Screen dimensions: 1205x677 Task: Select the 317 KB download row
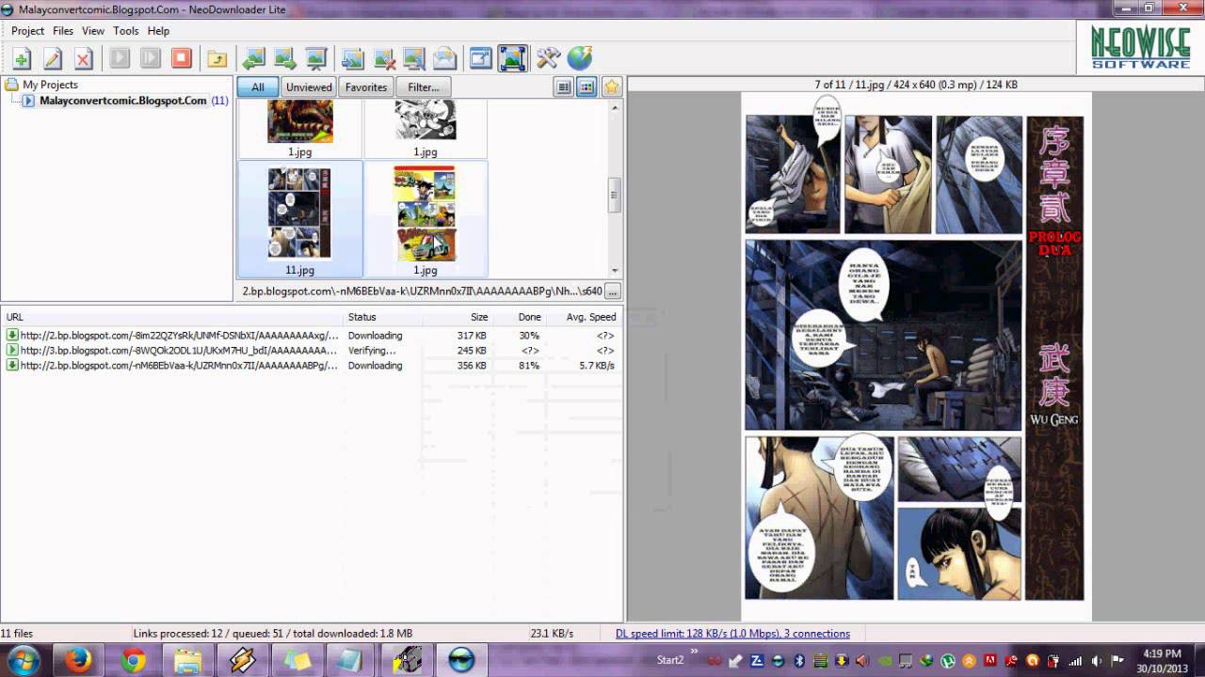(311, 336)
